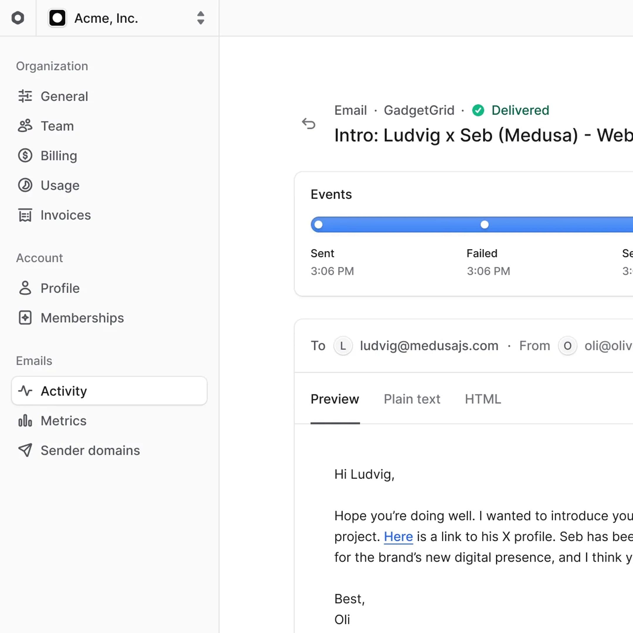Go back using the return arrow icon

[x=309, y=123]
